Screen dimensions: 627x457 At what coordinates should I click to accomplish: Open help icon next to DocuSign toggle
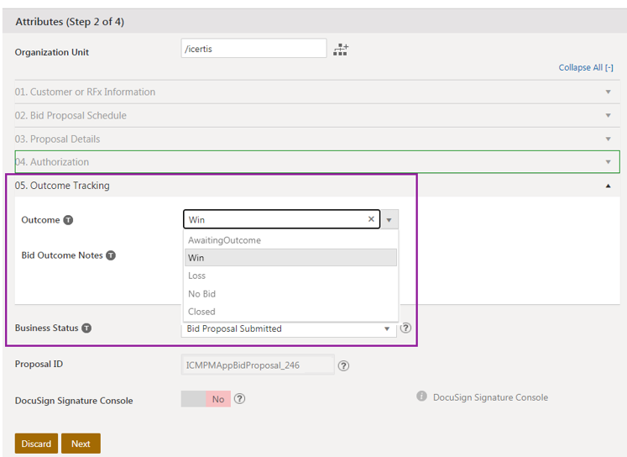click(239, 399)
